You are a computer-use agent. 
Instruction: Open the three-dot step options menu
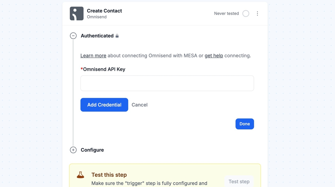click(257, 13)
